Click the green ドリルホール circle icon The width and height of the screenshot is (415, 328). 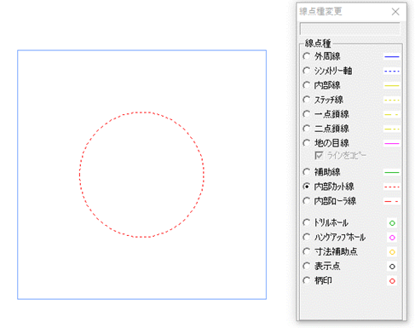tap(392, 223)
